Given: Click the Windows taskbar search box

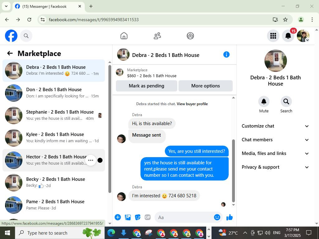Looking at the screenshot, I should pos(60,233).
